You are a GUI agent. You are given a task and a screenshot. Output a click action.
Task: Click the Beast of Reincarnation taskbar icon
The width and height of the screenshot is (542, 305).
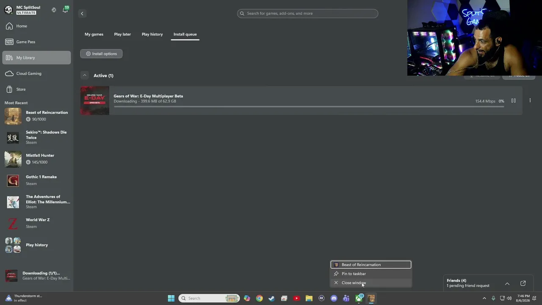coord(371,298)
